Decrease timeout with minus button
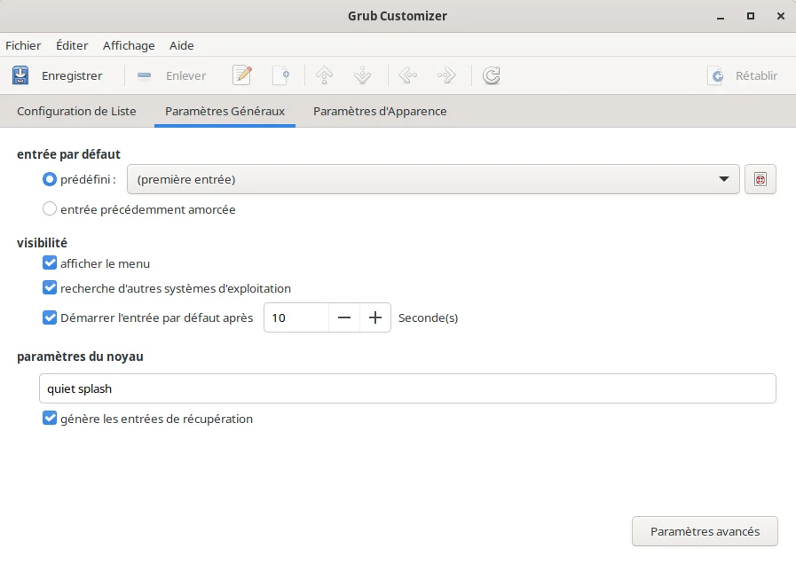The image size is (796, 564). click(344, 317)
